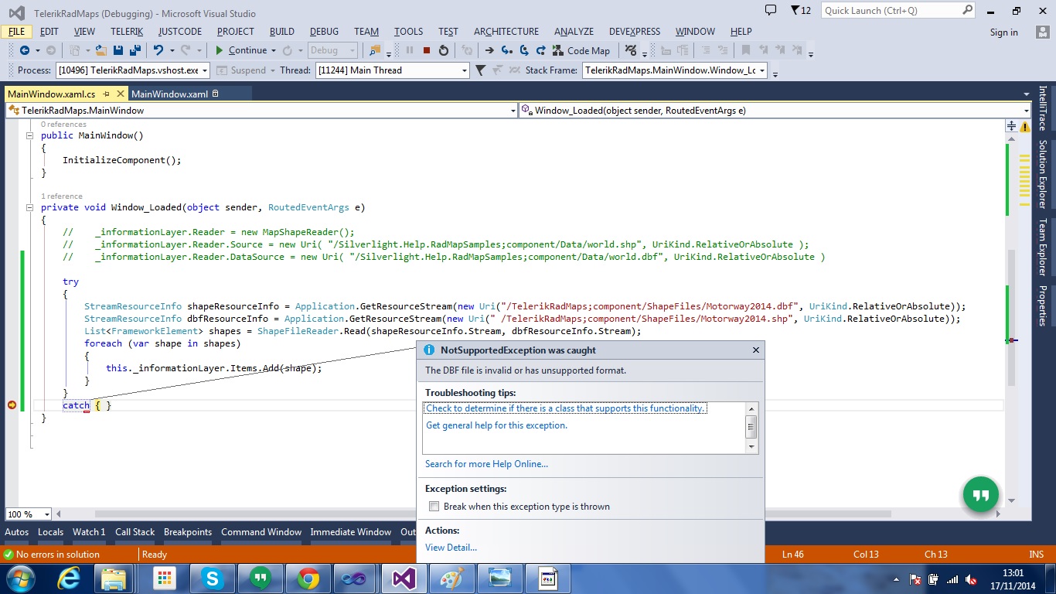
Task: Click the View Detail... link
Action: (x=451, y=548)
